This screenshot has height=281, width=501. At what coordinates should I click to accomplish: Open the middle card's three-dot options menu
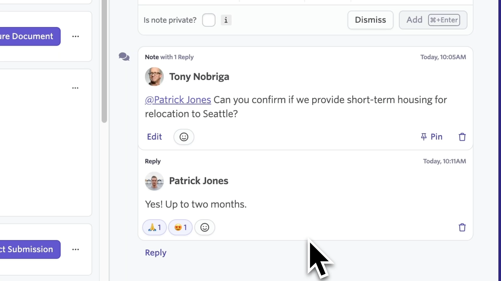pos(75,88)
